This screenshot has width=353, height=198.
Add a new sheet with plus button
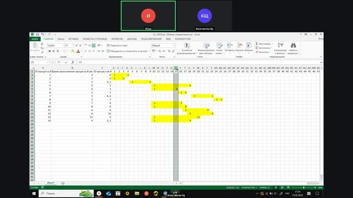tap(63, 183)
